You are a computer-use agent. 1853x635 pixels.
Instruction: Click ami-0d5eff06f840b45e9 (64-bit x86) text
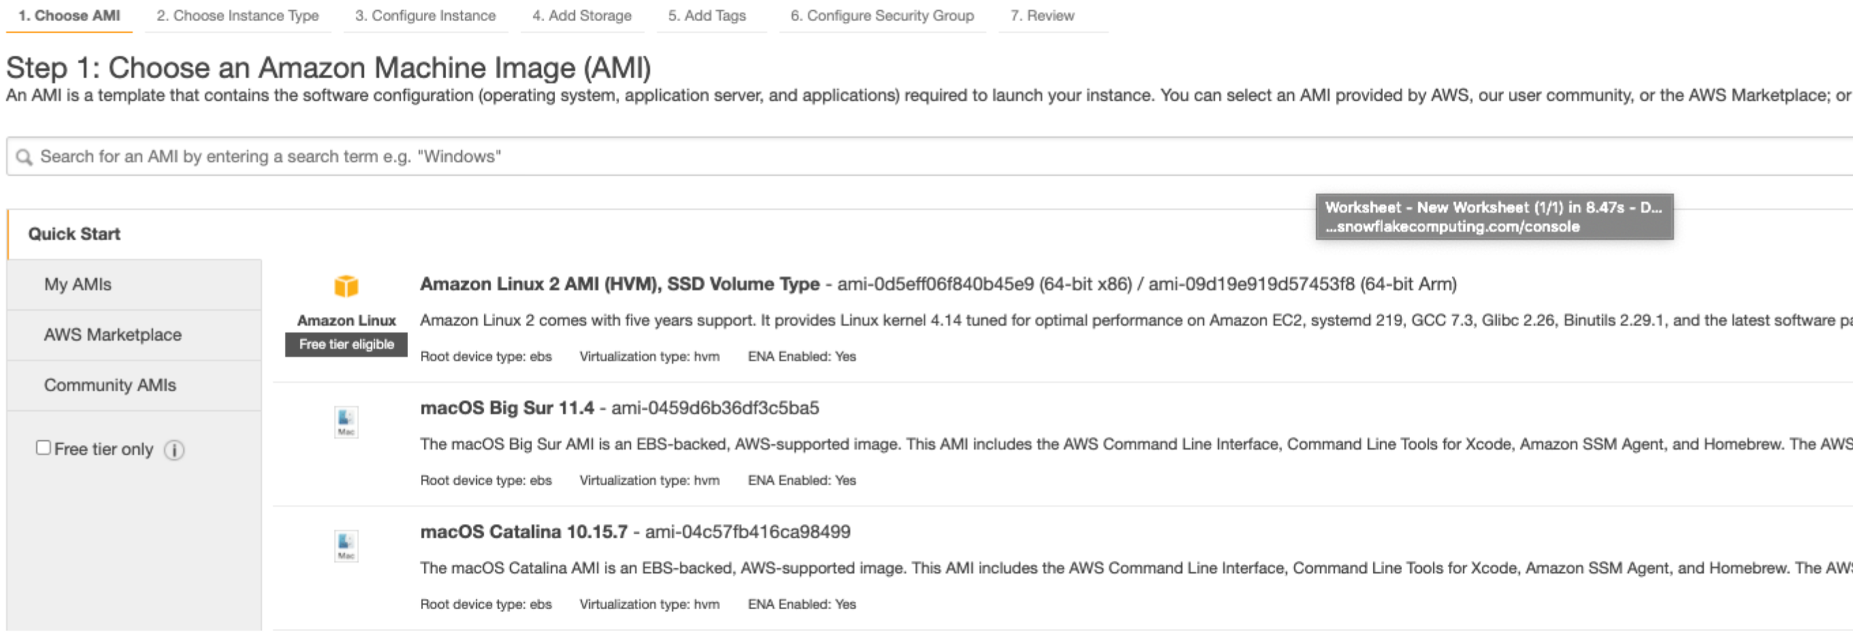point(984,285)
